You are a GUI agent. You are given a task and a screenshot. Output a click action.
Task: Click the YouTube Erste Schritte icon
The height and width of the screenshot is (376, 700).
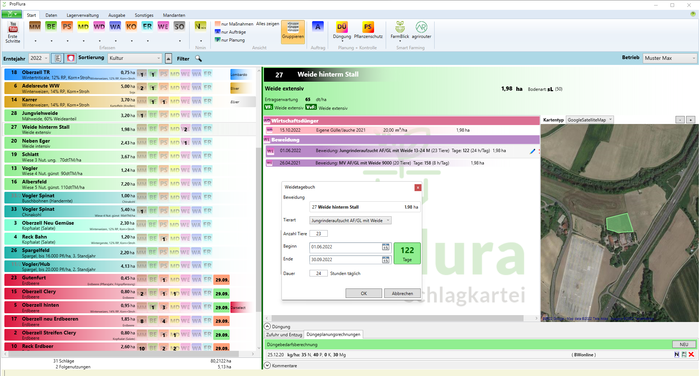pos(13,27)
